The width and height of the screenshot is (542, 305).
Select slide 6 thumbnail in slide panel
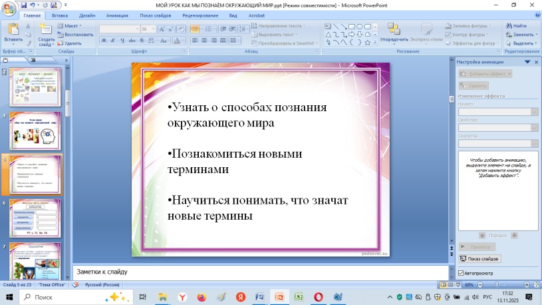36,218
